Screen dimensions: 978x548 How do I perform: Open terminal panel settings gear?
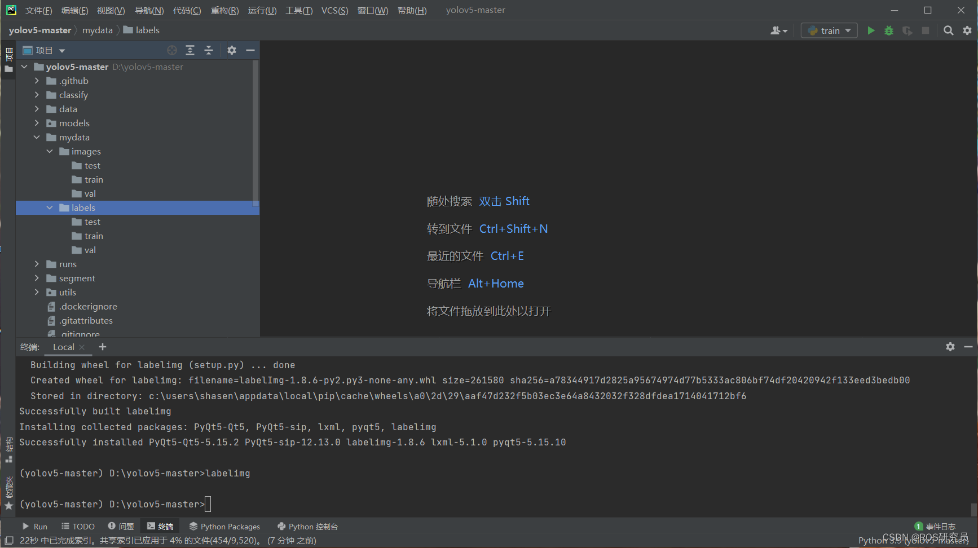(950, 347)
